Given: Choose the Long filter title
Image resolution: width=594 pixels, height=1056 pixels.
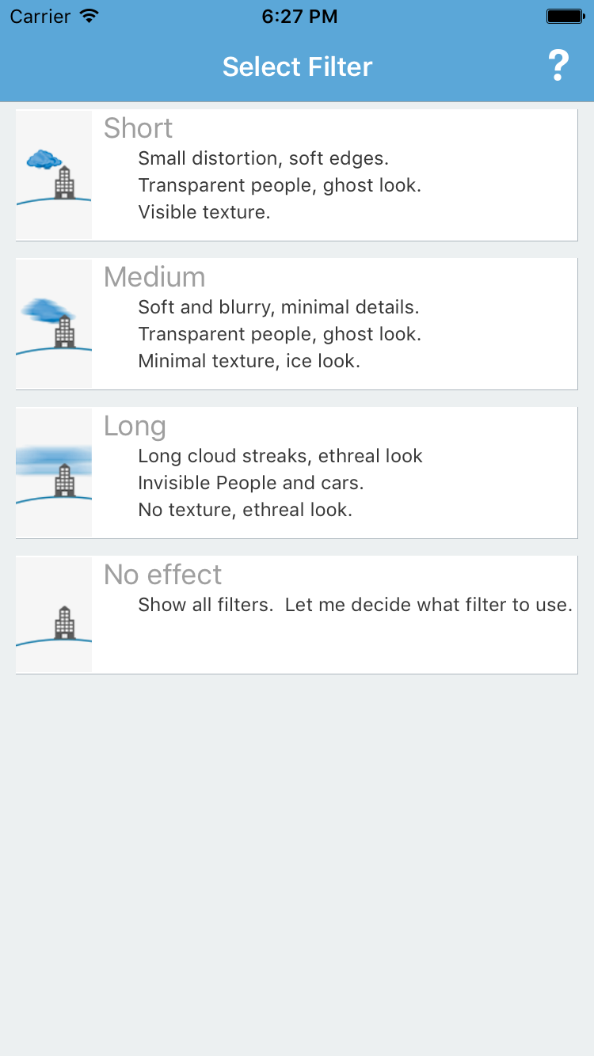Looking at the screenshot, I should tap(135, 426).
